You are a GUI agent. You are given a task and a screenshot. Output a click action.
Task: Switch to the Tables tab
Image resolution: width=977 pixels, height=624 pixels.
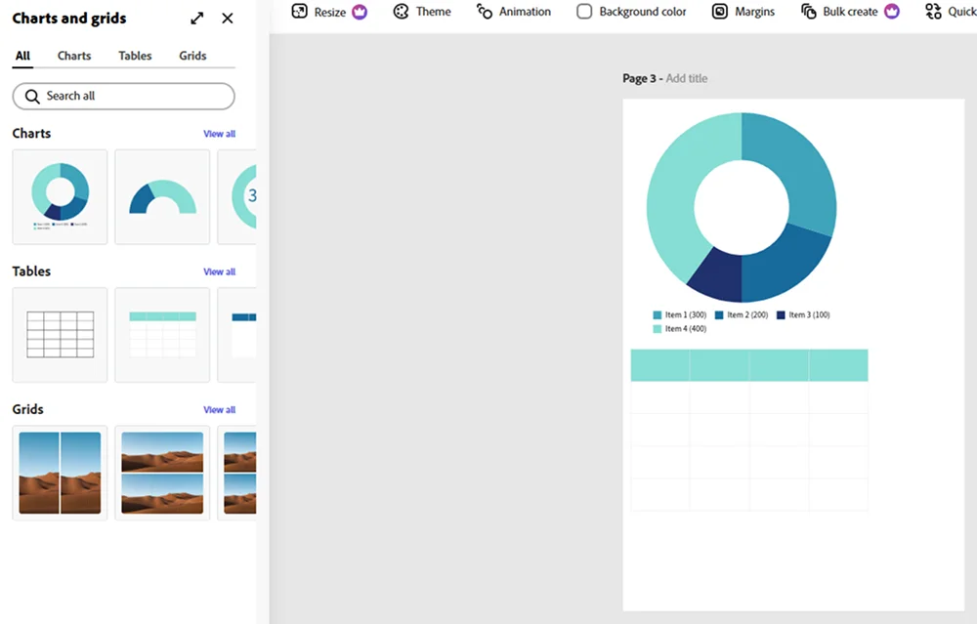click(x=135, y=56)
